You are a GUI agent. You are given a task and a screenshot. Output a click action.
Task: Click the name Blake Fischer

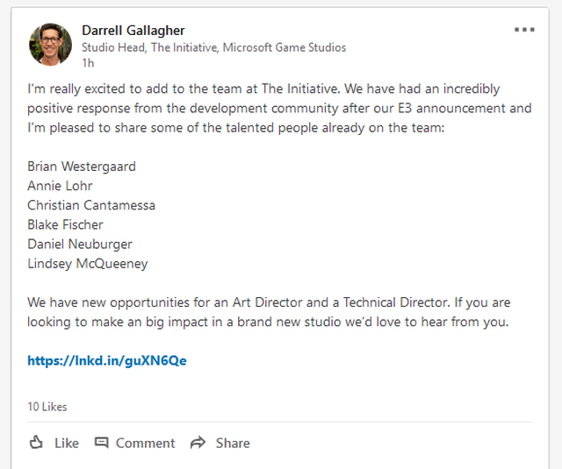pyautogui.click(x=65, y=224)
